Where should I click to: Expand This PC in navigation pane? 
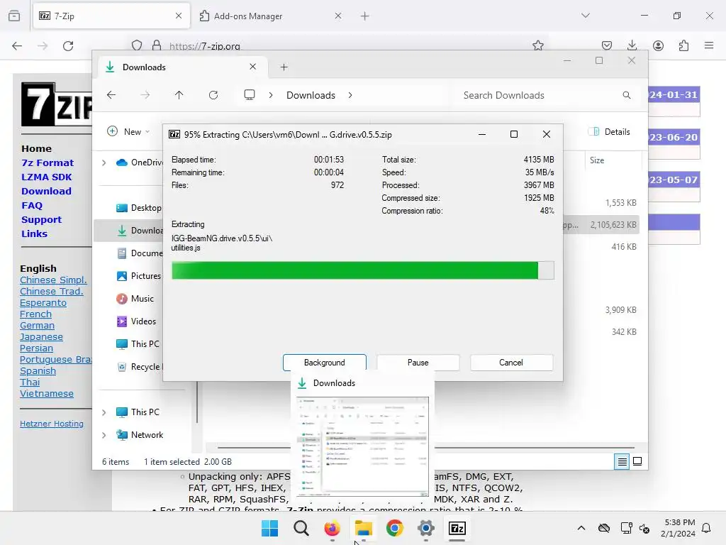104,412
